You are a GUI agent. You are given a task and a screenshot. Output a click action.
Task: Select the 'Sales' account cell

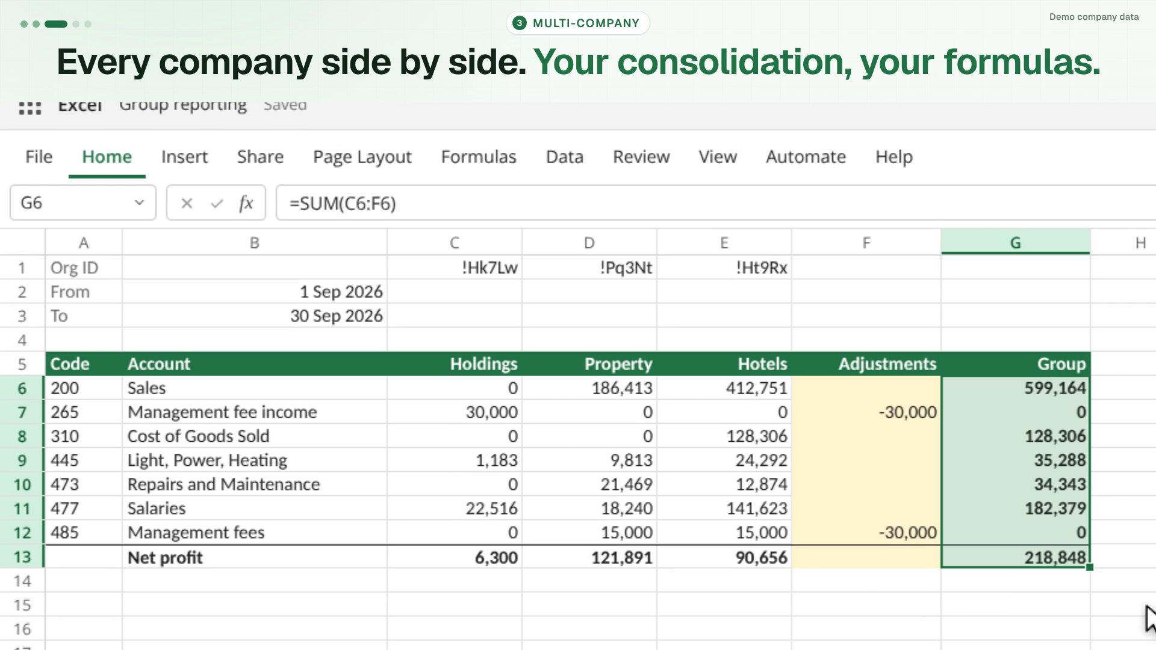tap(255, 388)
